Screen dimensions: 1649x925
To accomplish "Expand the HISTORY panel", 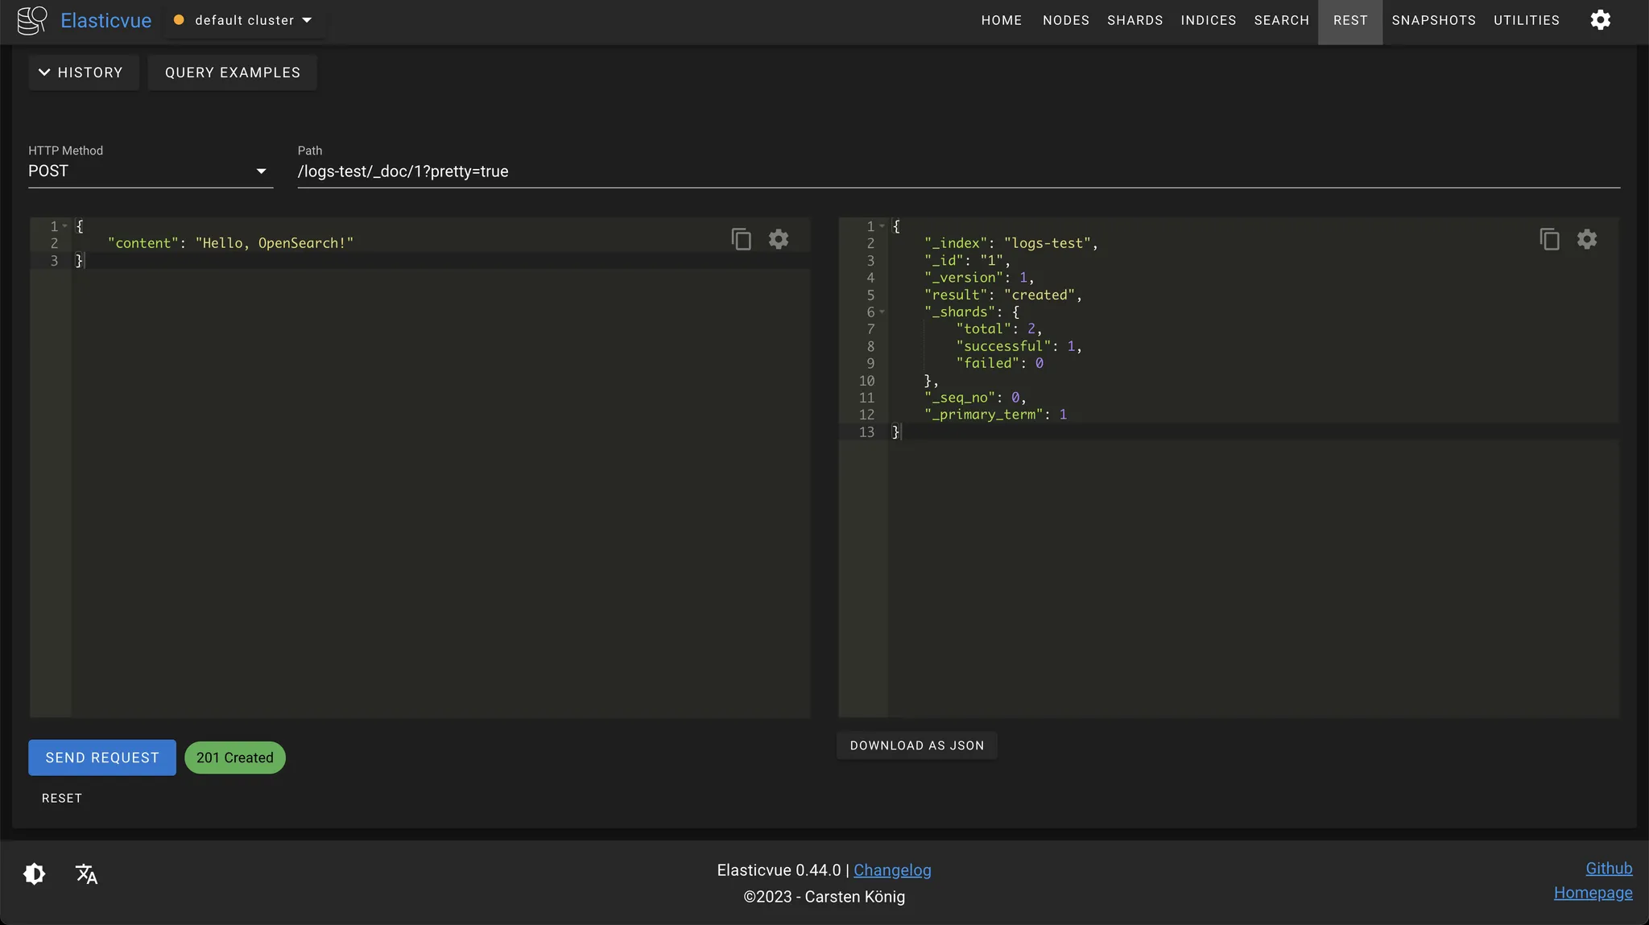I will pos(81,72).
